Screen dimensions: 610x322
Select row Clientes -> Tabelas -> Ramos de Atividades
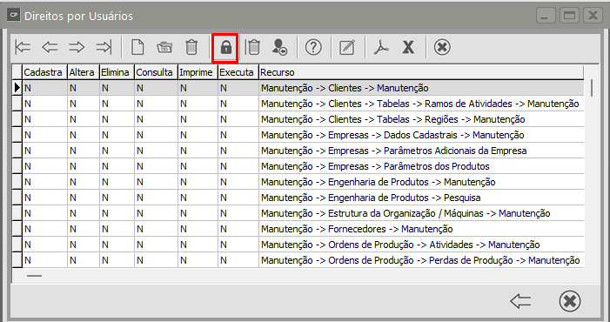pos(298,104)
